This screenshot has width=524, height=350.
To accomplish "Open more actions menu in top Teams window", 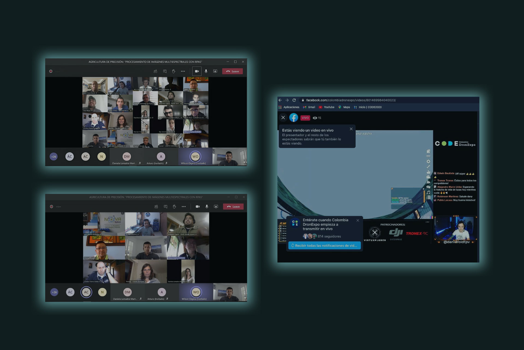I will (x=183, y=71).
